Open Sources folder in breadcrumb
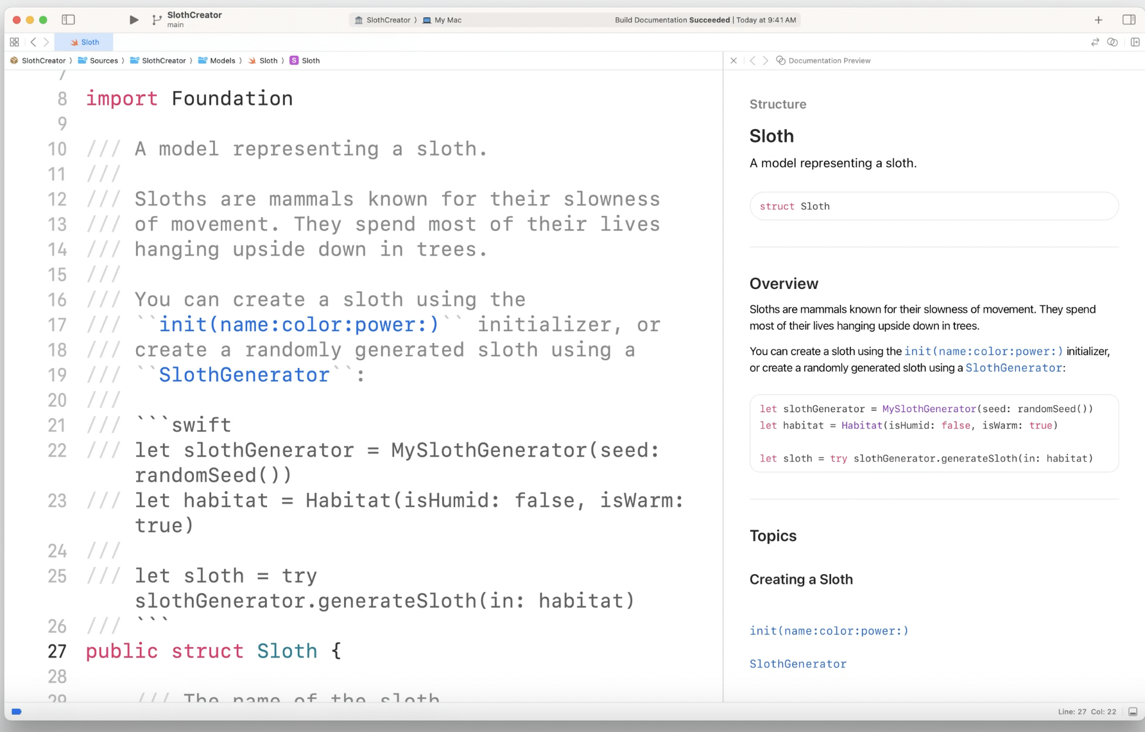Screen dimensions: 1145x732 [98, 60]
